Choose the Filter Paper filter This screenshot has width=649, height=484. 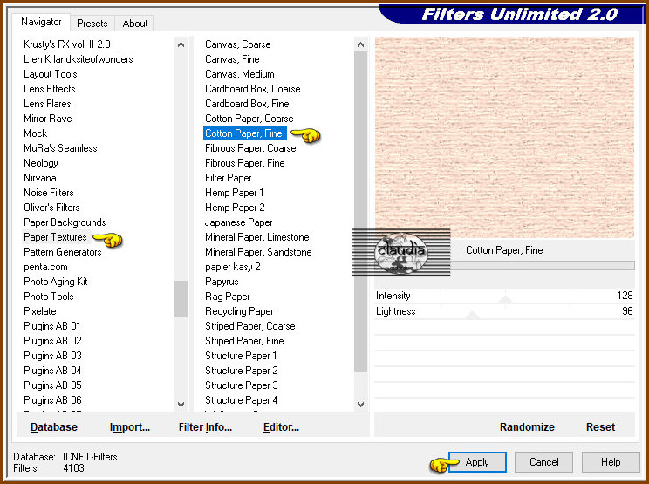point(229,178)
